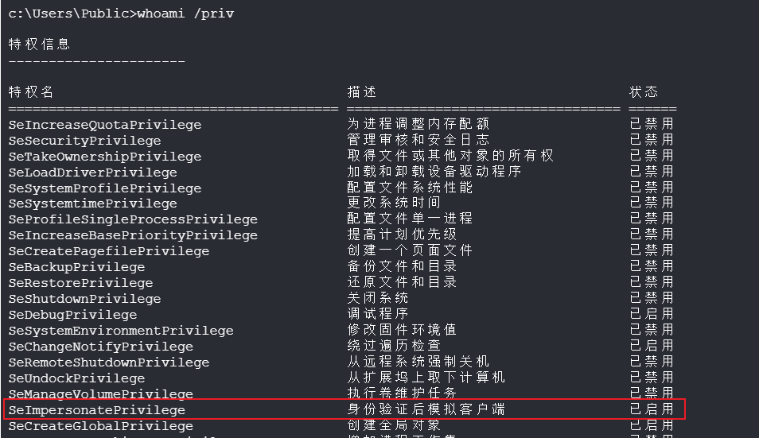Click the SeSecurityPrivilege row name
The image size is (759, 438).
(84, 141)
